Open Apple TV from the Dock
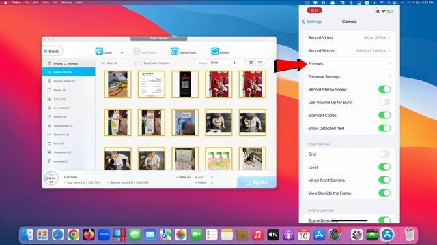Screen dimensions: 437x245 pyautogui.click(x=273, y=235)
